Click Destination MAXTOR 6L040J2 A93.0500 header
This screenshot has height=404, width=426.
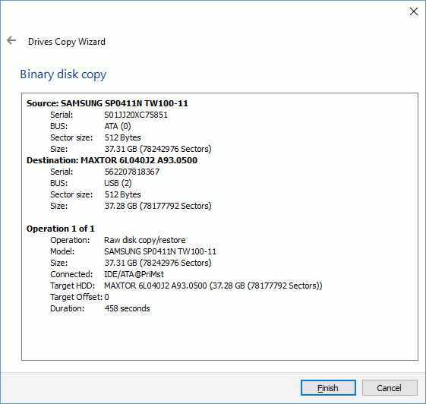click(112, 160)
